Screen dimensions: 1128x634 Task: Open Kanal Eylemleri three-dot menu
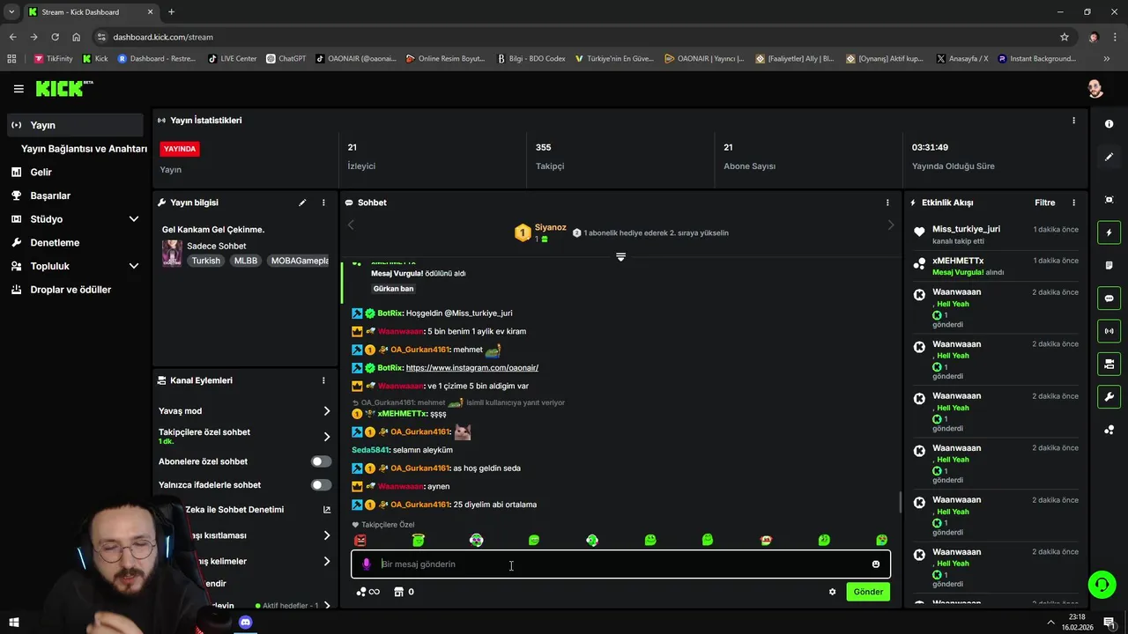(323, 380)
